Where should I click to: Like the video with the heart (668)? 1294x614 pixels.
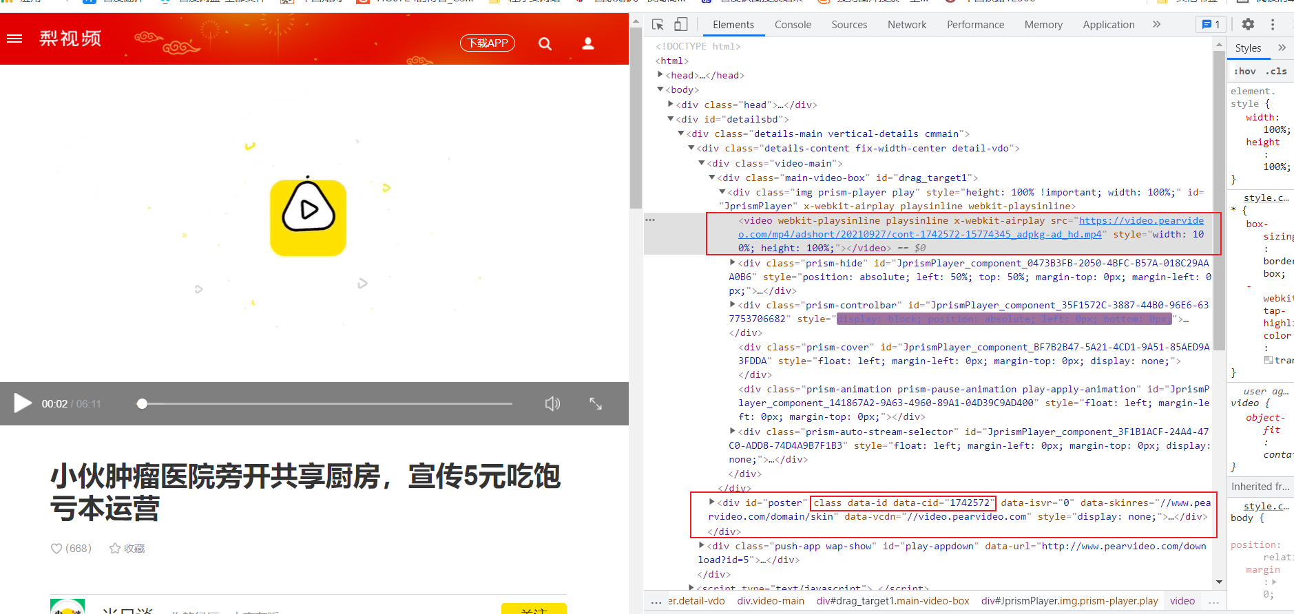coord(71,549)
